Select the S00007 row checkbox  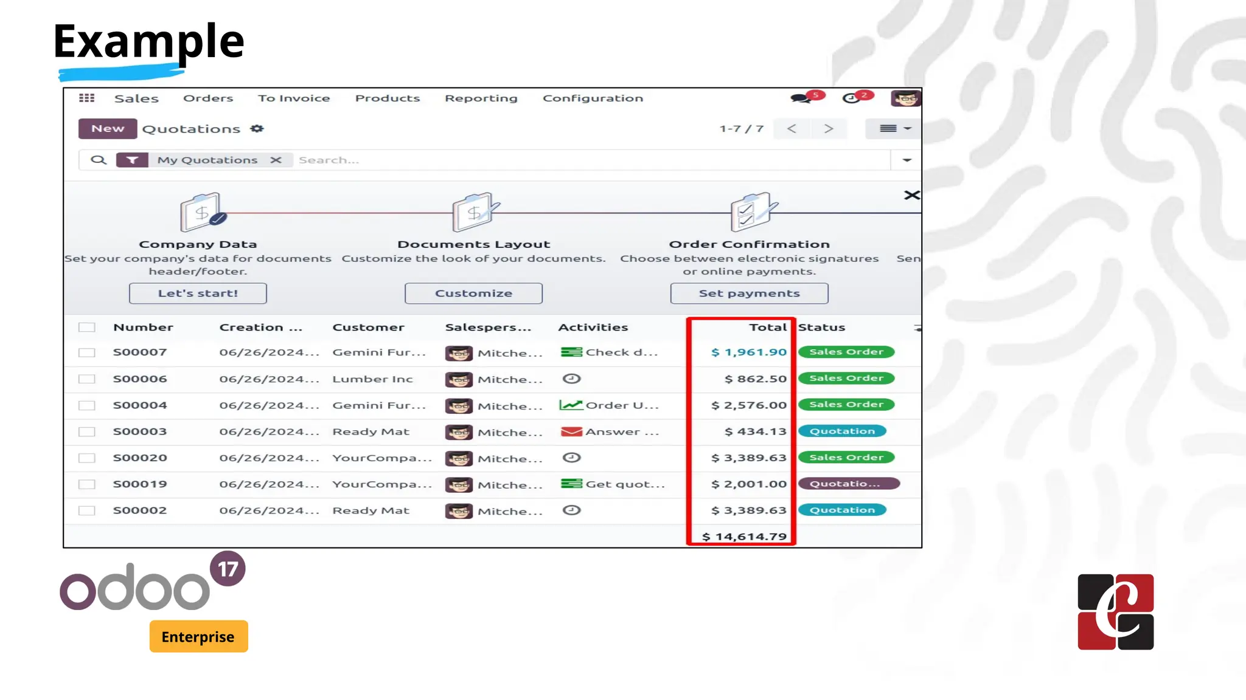pyautogui.click(x=87, y=352)
